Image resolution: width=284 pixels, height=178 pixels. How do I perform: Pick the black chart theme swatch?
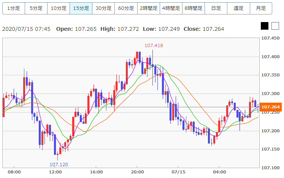tap(265, 26)
